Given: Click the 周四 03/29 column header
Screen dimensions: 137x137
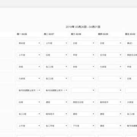Looking at the screenshot, I should tap(103, 34).
